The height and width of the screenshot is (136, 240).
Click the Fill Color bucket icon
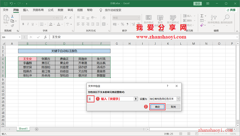coord(51,24)
